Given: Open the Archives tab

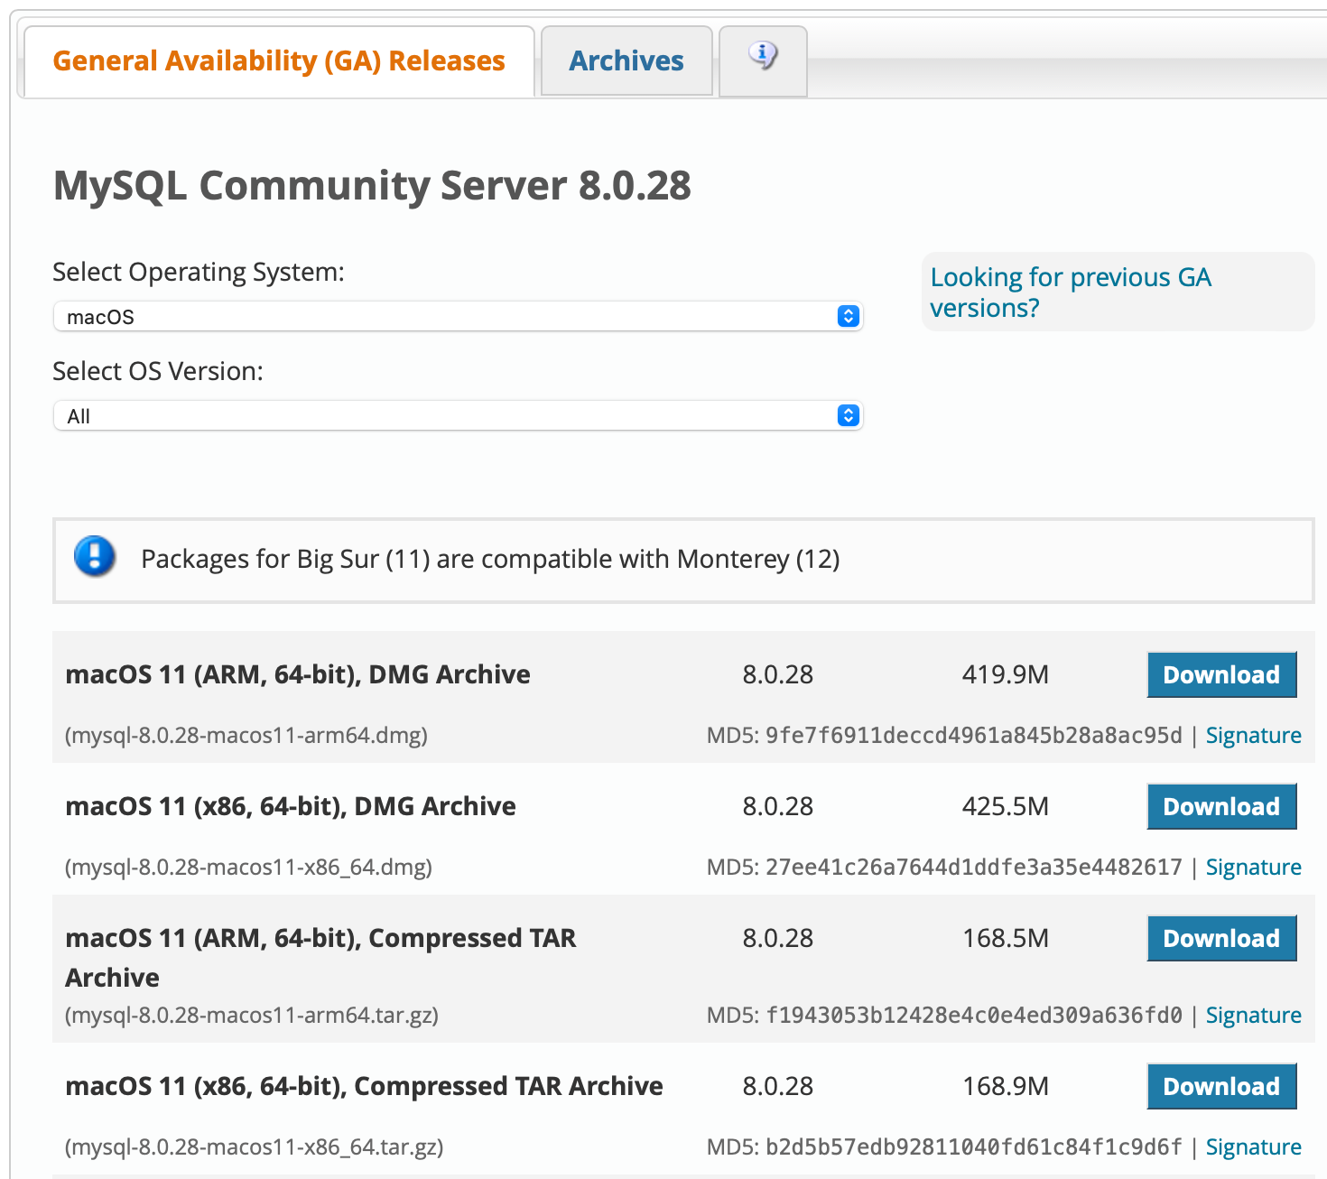Looking at the screenshot, I should pyautogui.click(x=626, y=60).
